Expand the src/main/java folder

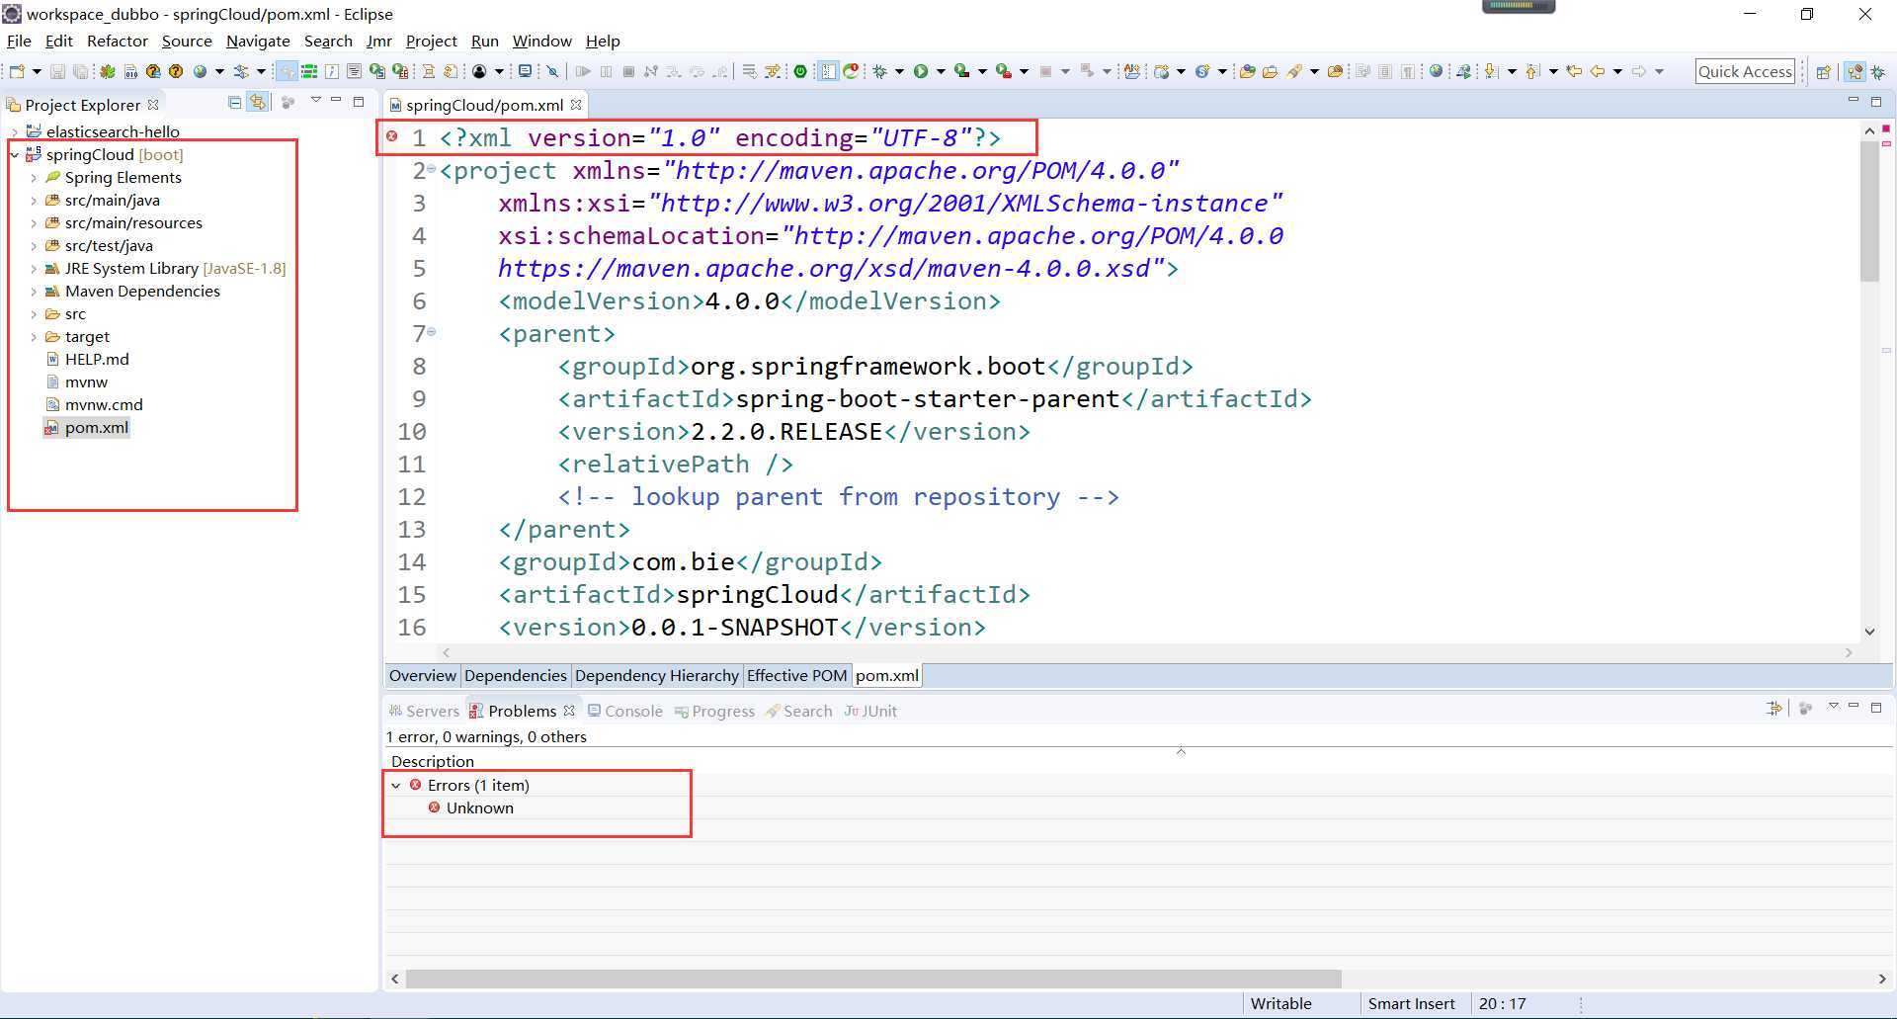[34, 201]
